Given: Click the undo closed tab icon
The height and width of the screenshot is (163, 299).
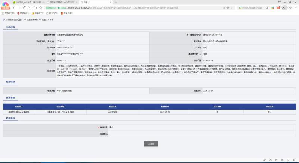Looking at the screenshot, I should point(36,7).
